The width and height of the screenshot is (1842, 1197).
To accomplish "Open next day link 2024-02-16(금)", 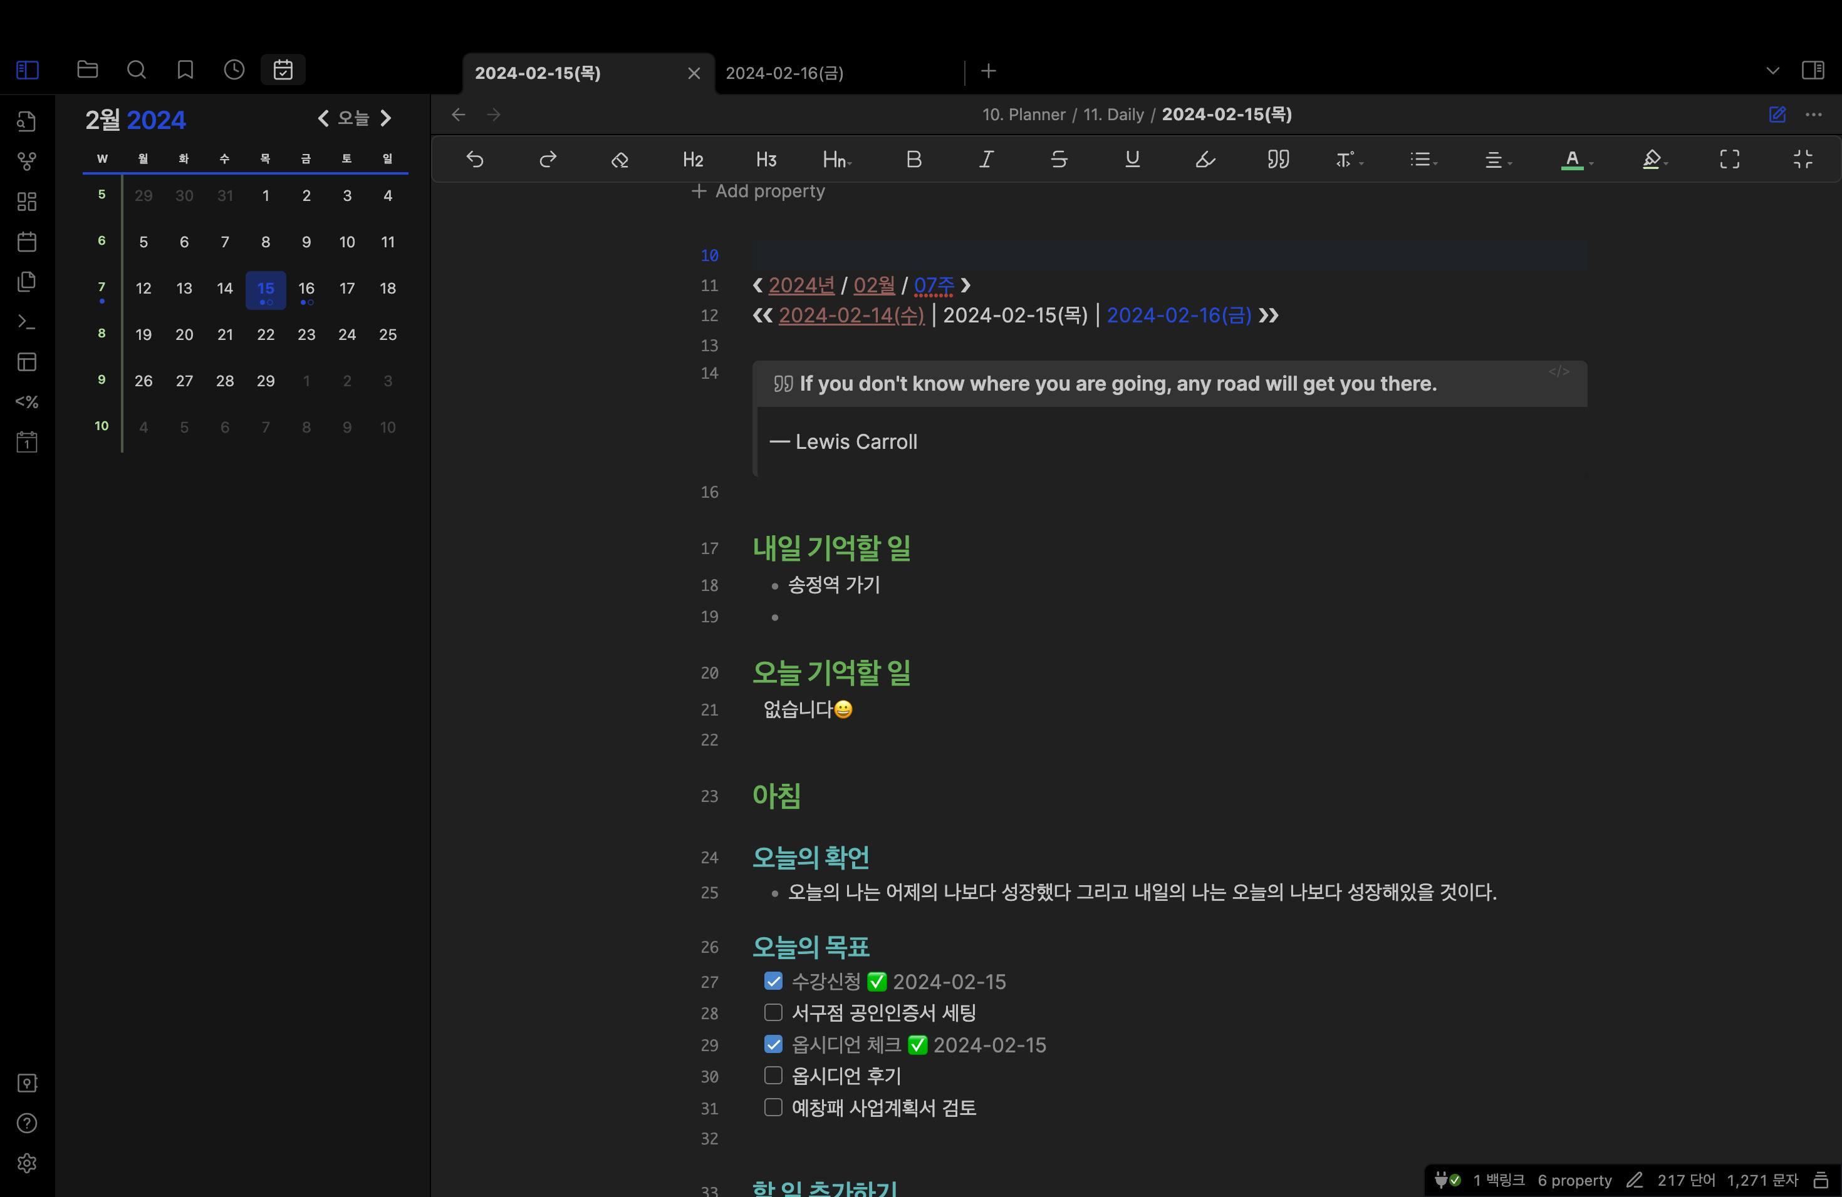I will (x=1179, y=316).
